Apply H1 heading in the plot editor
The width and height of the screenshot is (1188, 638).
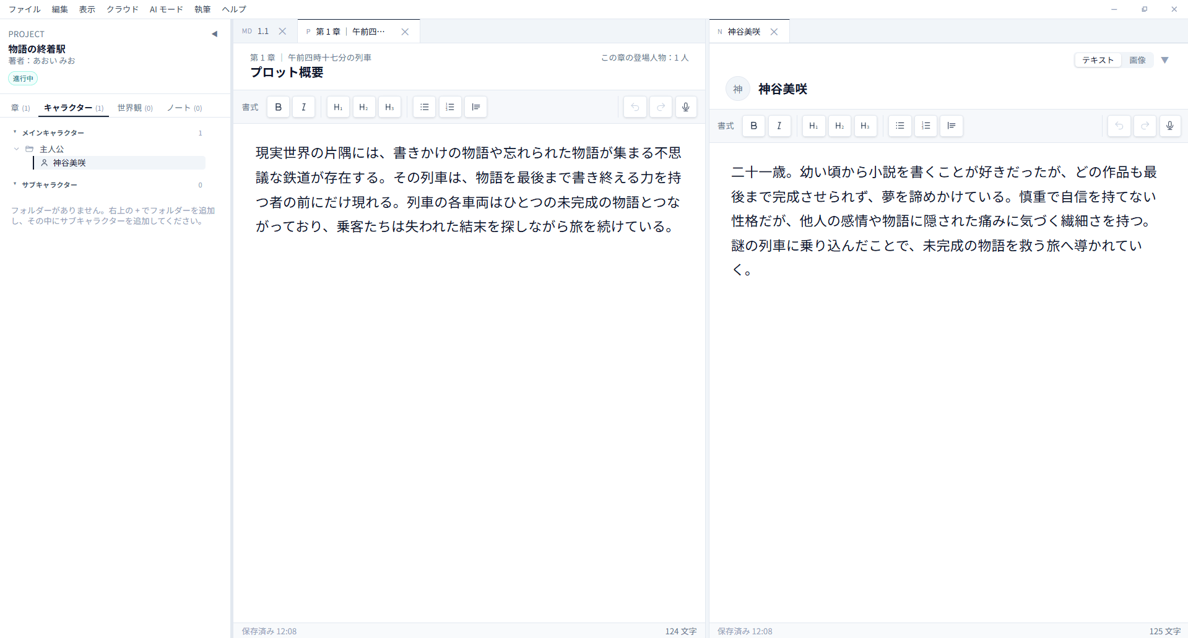[x=338, y=107]
